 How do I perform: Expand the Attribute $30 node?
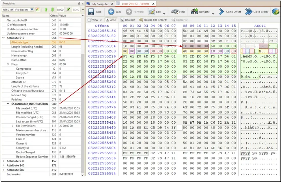tap(3, 161)
